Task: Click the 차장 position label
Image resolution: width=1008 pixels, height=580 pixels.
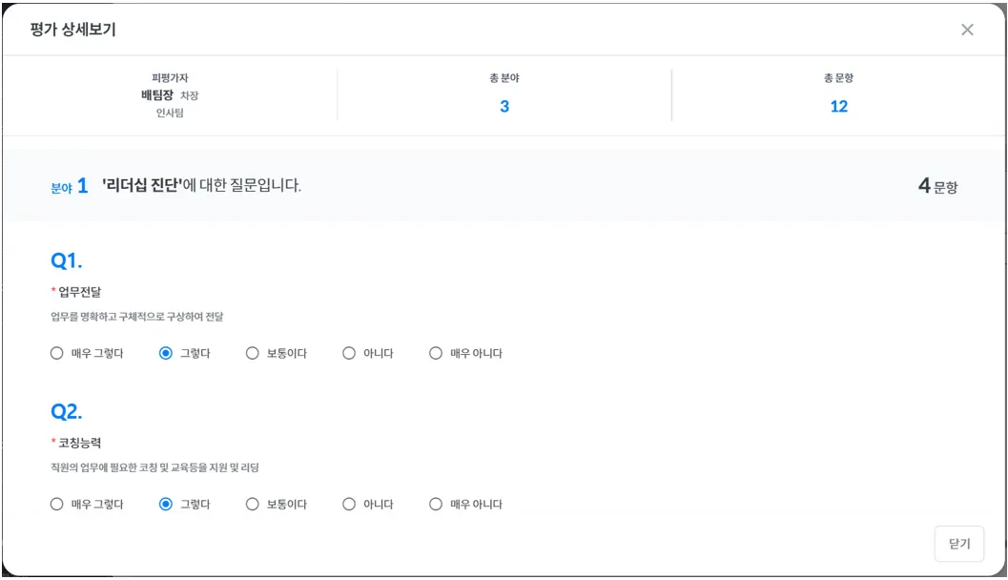Action: (189, 95)
